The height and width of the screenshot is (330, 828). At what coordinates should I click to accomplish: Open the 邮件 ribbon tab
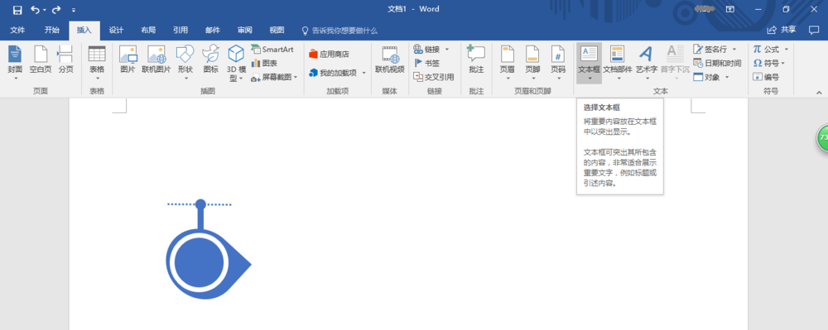(x=212, y=30)
